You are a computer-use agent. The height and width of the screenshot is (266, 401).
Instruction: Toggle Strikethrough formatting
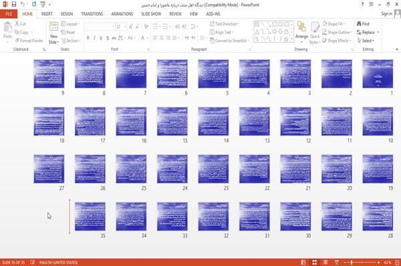coord(114,38)
